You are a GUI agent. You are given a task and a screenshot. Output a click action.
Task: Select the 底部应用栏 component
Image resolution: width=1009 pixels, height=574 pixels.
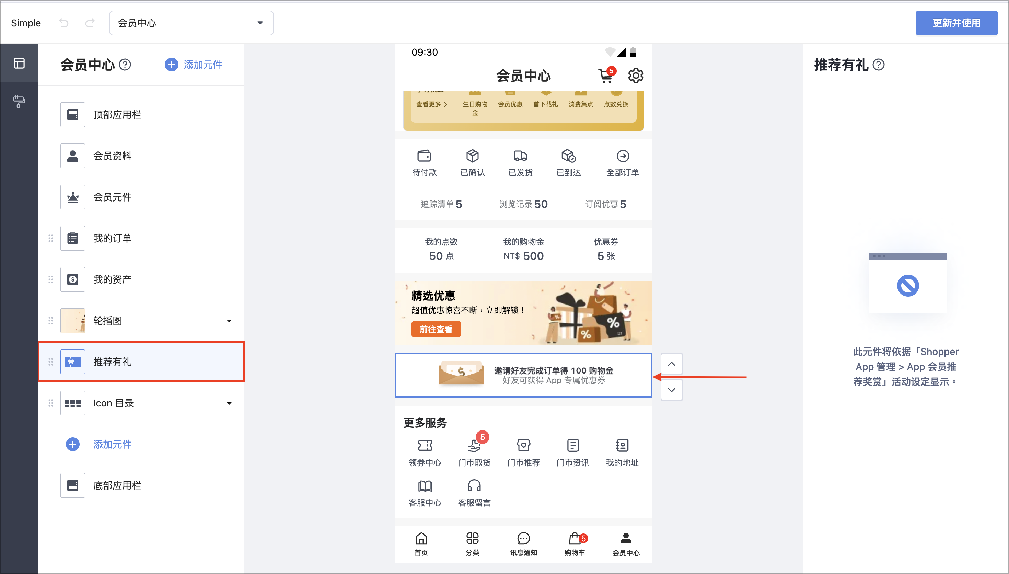[142, 485]
